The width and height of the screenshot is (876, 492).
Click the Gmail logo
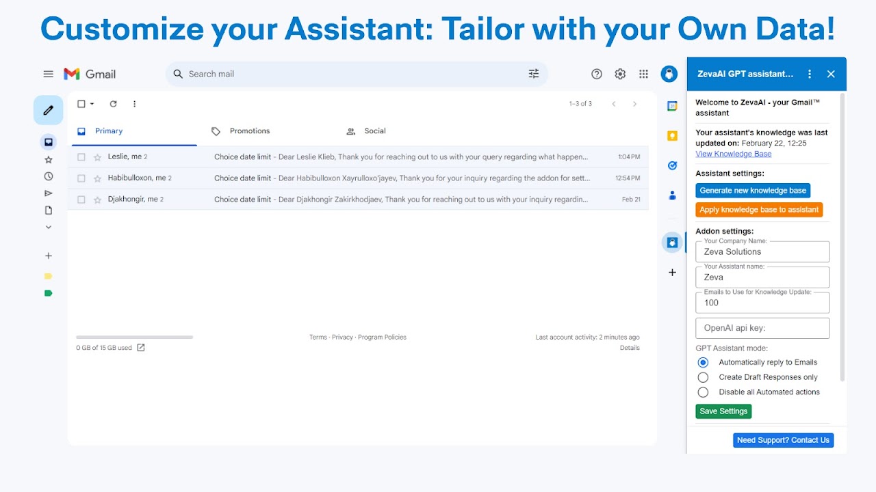pyautogui.click(x=90, y=74)
